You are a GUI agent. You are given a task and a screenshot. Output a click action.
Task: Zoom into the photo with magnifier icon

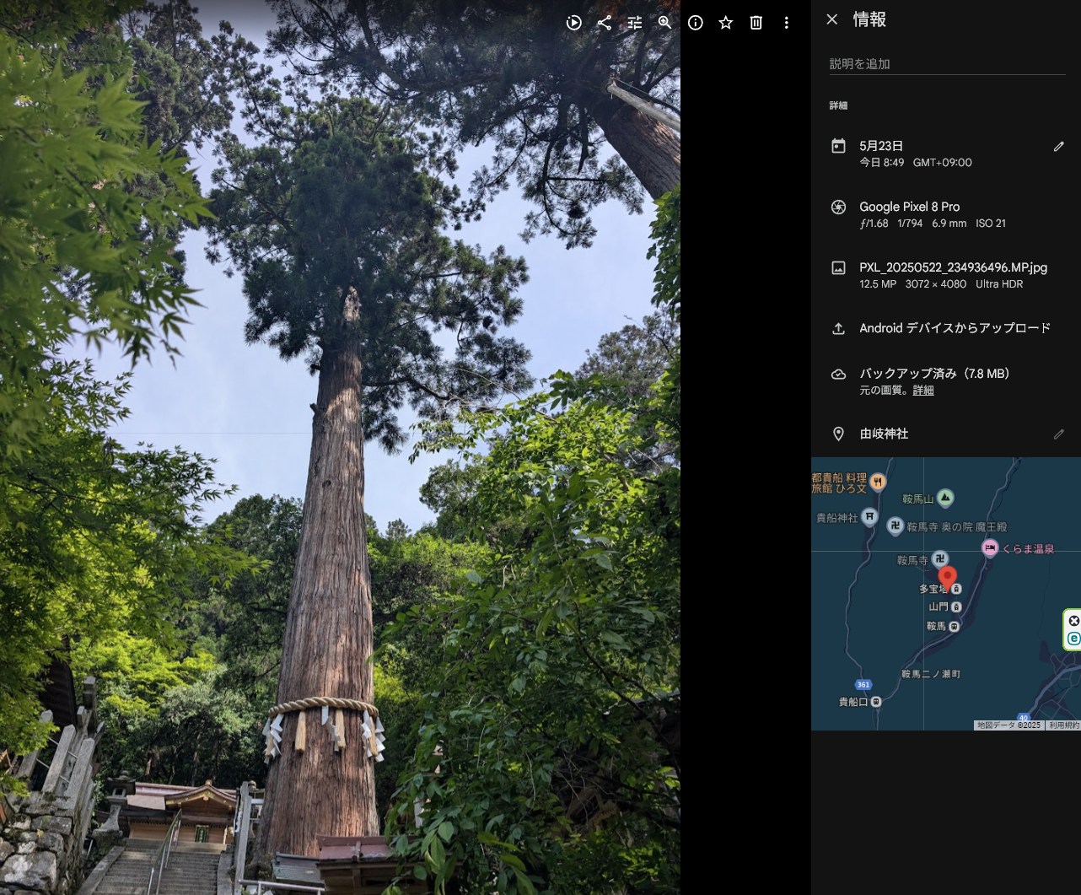pyautogui.click(x=664, y=23)
